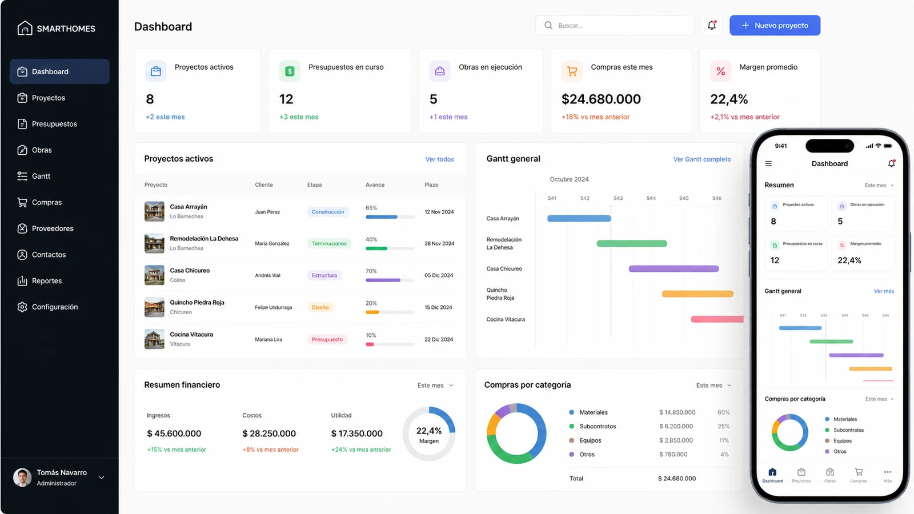Screen dimensions: 914x514
Task: Click the notification bell icon in header
Action: (712, 25)
